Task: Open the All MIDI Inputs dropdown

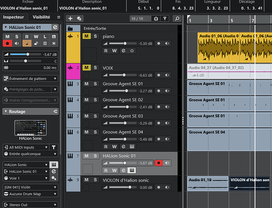Action: (x=26, y=147)
